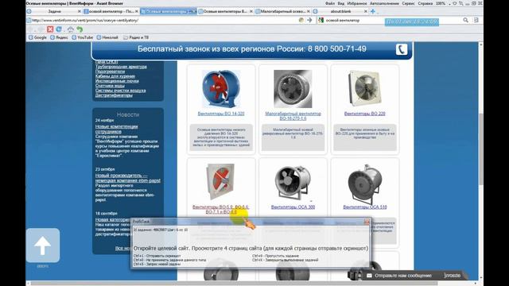The image size is (509, 286).
Task: Open the 'Вентиляторы ВО 220' product link
Action: click(364, 114)
